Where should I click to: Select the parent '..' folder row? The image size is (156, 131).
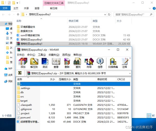(x=74, y=84)
